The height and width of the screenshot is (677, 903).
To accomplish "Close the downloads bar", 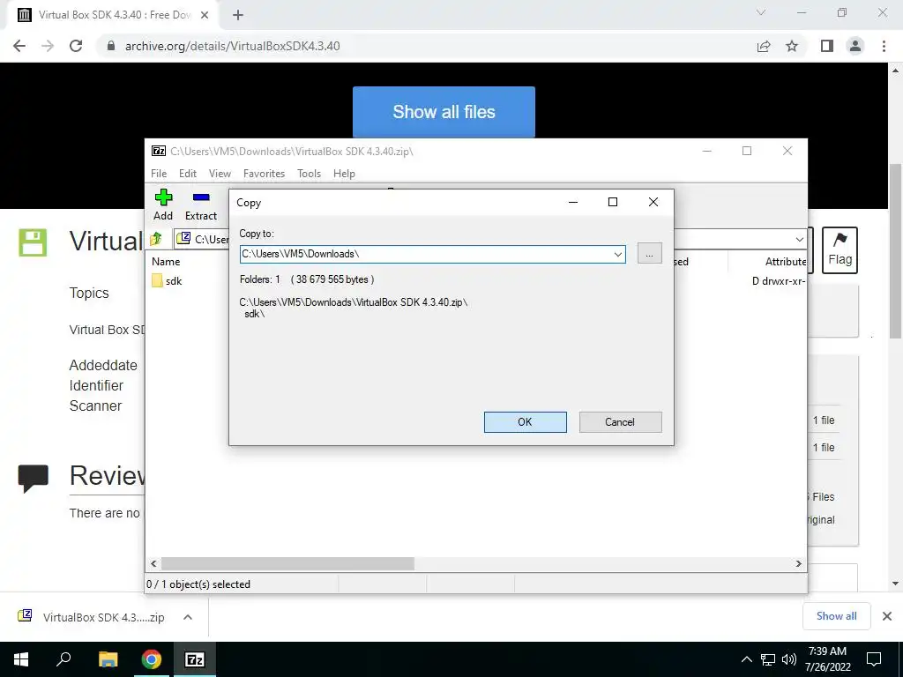I will click(x=887, y=616).
